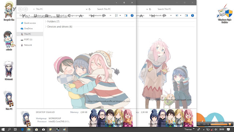Open Explorer help with the blue question icon
The width and height of the screenshot is (234, 132).
click(132, 15)
